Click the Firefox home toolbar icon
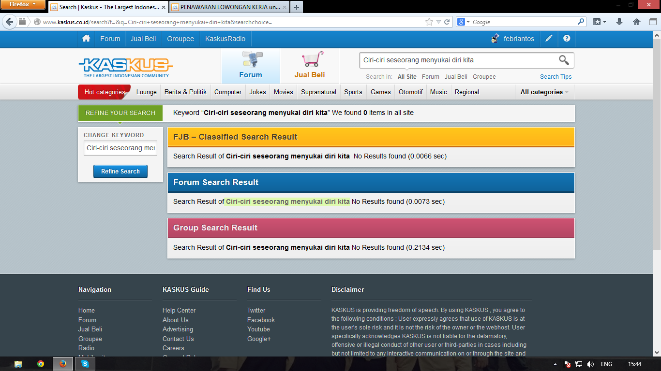This screenshot has width=661, height=371. pos(637,22)
